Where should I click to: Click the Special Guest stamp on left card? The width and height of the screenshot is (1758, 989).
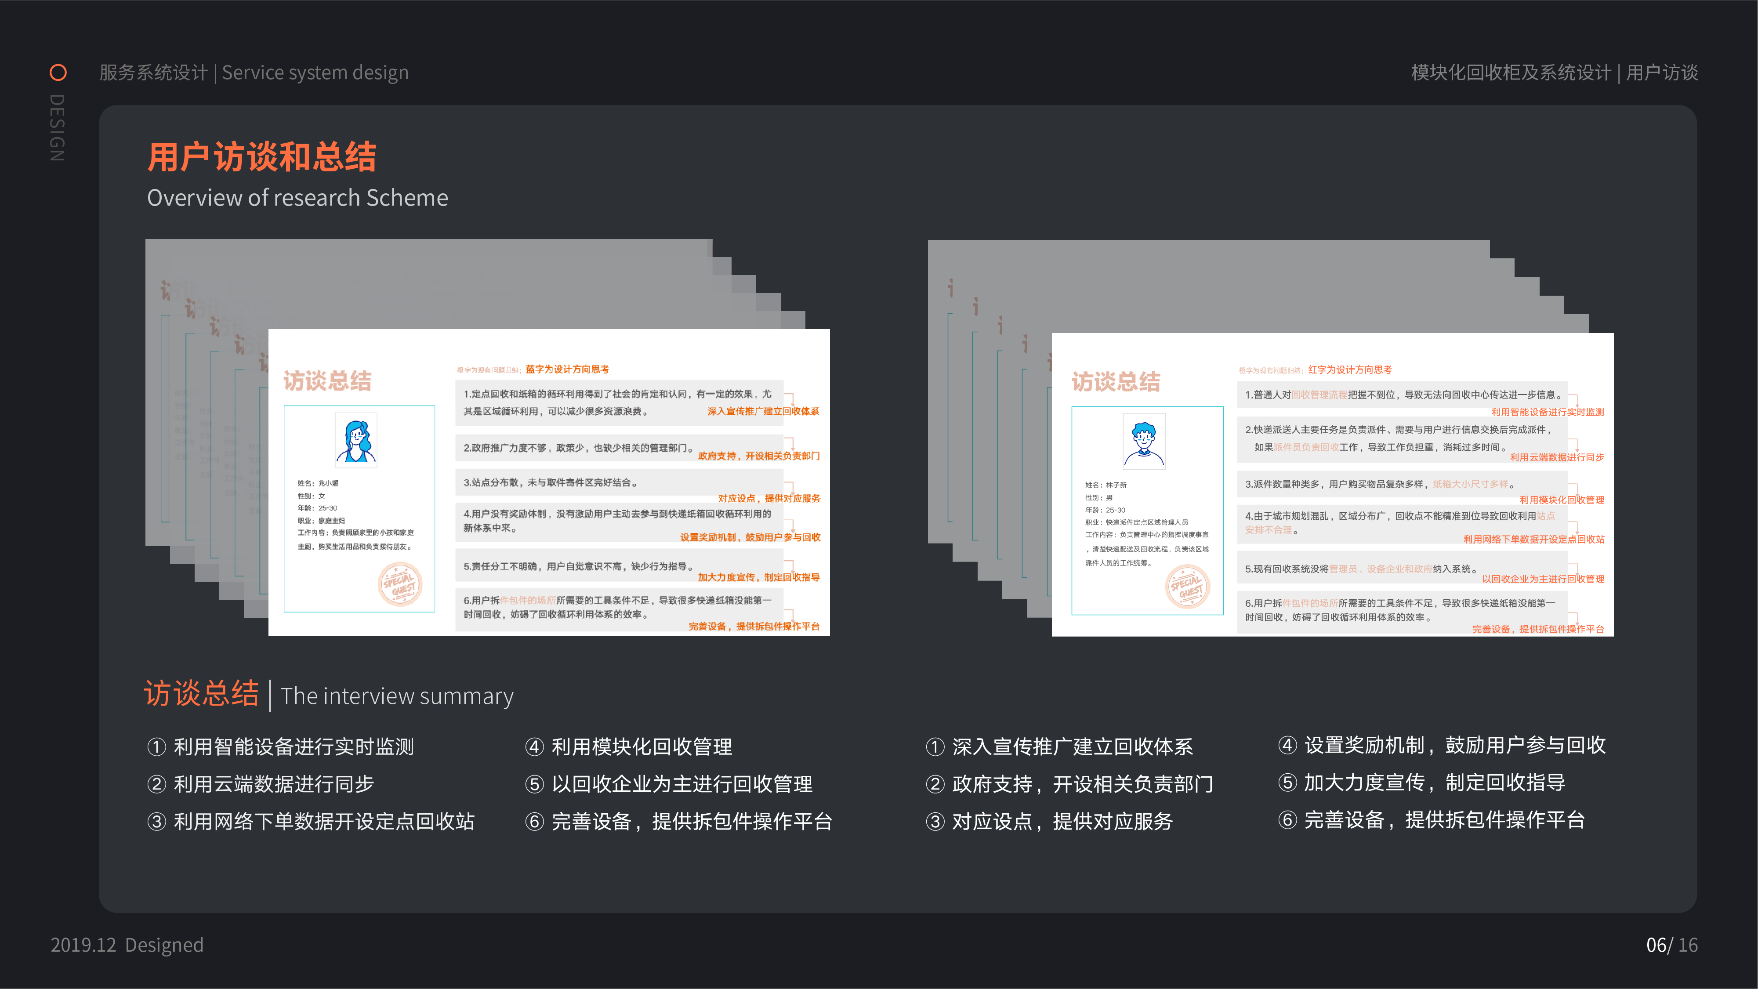pyautogui.click(x=401, y=584)
